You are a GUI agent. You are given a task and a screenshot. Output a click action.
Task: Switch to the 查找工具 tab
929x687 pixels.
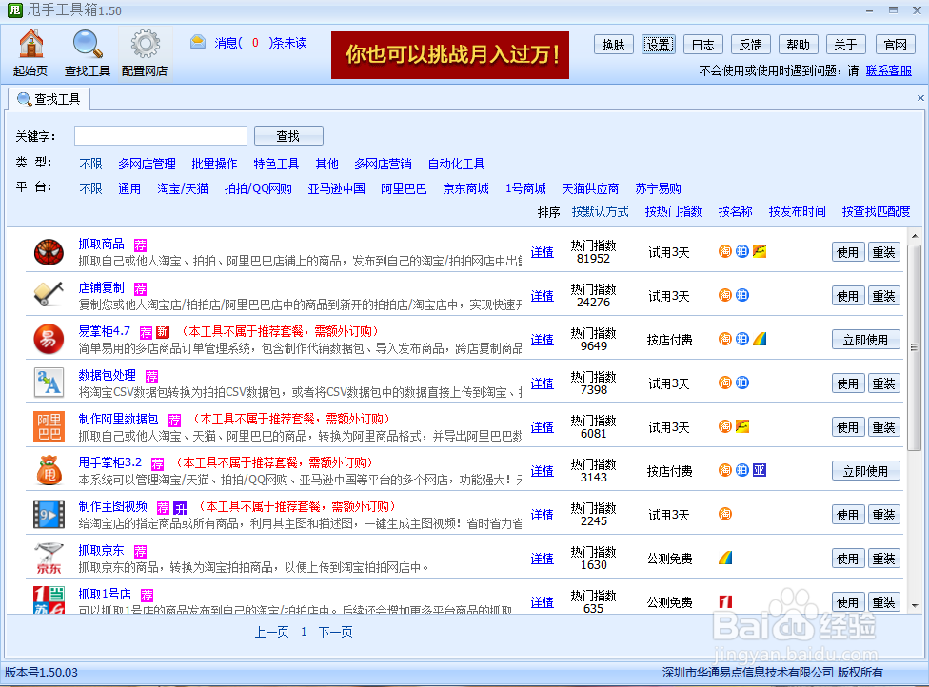click(48, 98)
